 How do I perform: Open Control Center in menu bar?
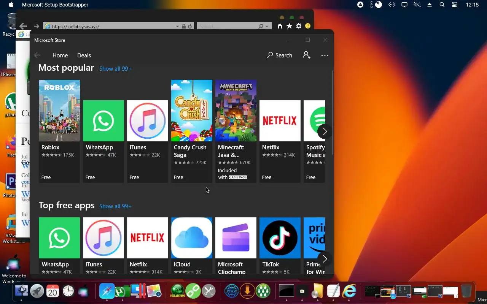[x=455, y=5]
